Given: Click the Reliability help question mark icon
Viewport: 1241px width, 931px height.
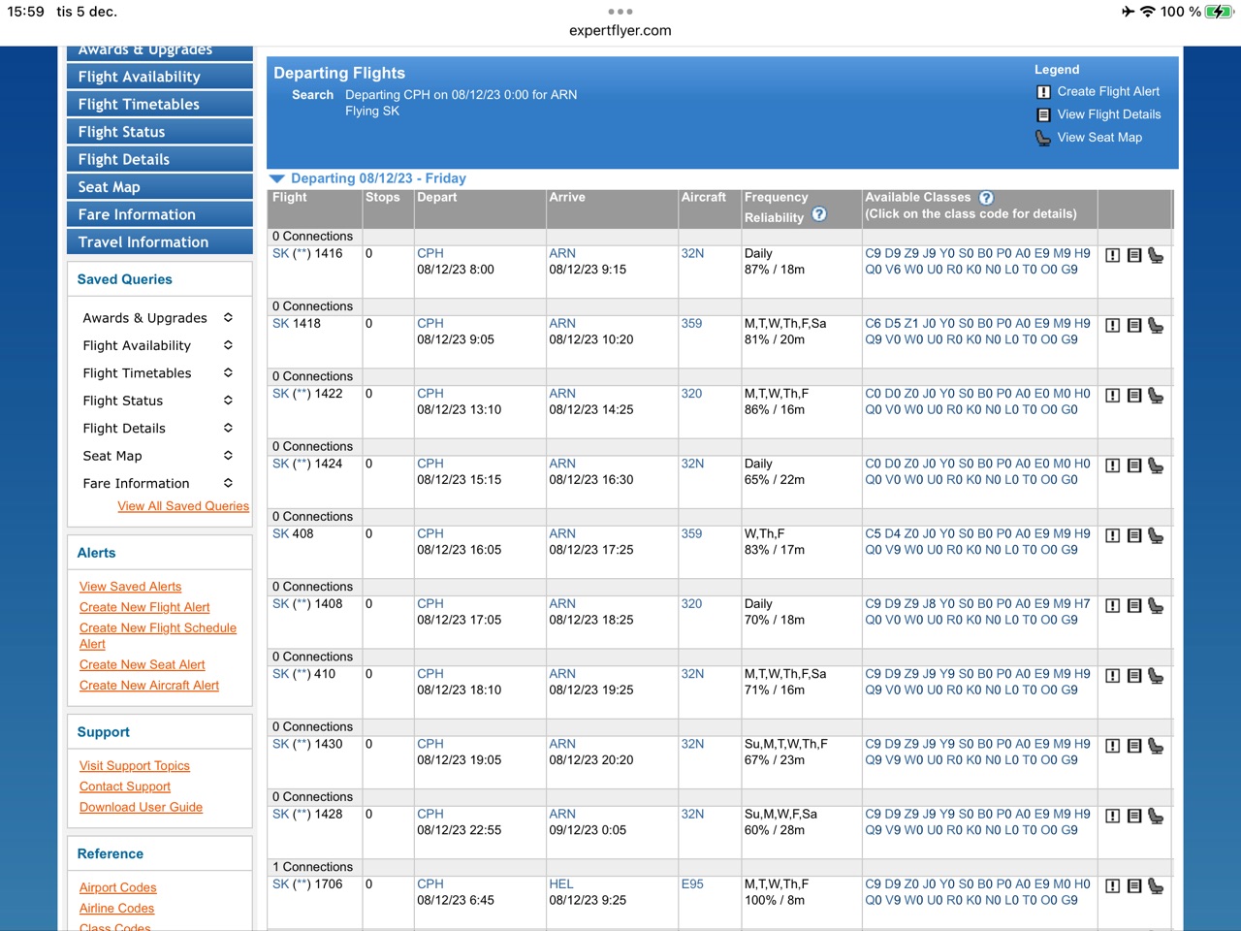Looking at the screenshot, I should [819, 215].
